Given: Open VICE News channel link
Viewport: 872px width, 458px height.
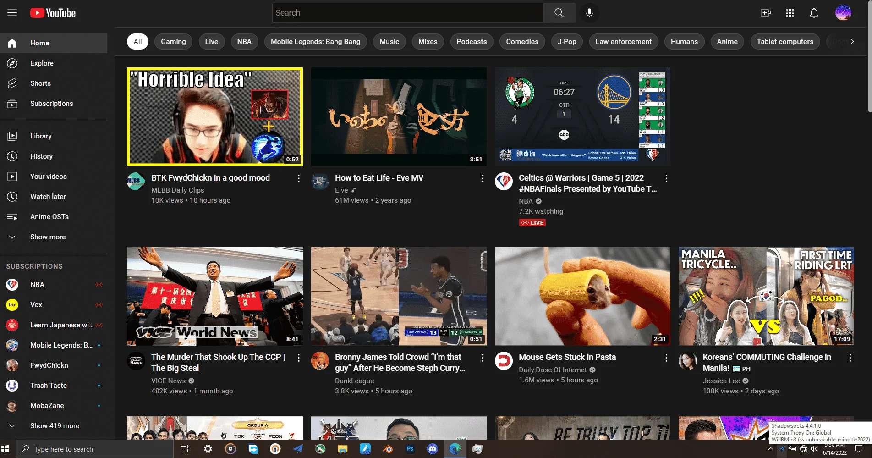Looking at the screenshot, I should 168,381.
